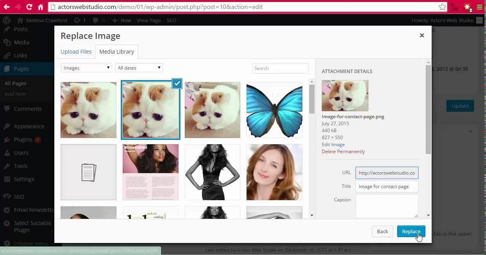Click the media grid scrollbar thumb

(312, 99)
